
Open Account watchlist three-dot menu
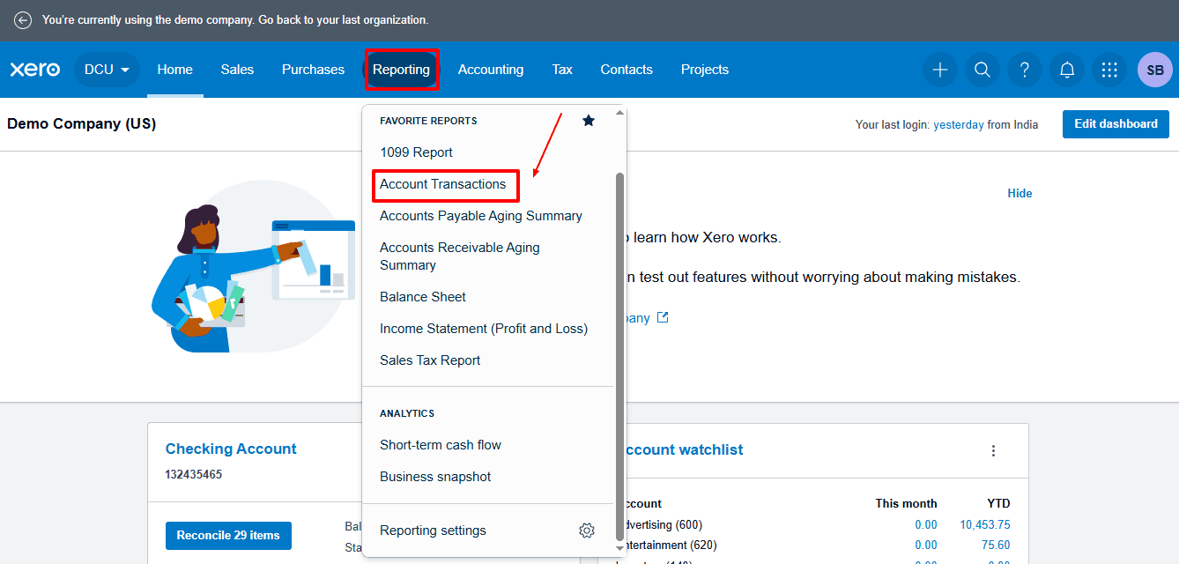coord(993,450)
